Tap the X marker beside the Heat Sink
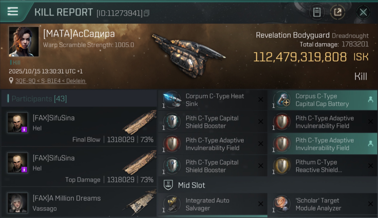This screenshot has height=218, width=378. click(261, 100)
